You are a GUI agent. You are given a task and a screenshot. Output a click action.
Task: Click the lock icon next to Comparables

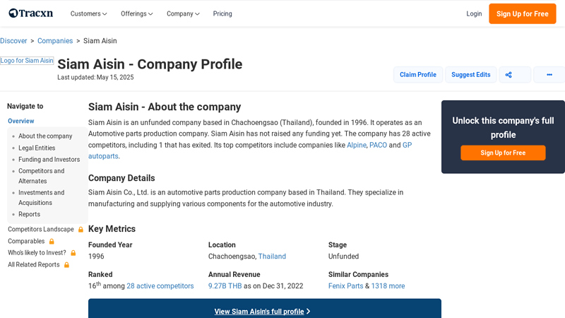click(52, 242)
